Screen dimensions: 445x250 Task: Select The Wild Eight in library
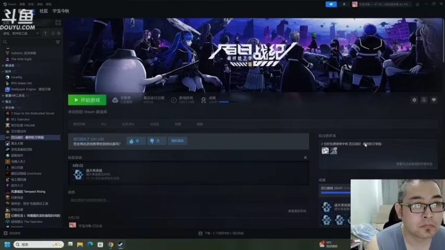(21, 59)
